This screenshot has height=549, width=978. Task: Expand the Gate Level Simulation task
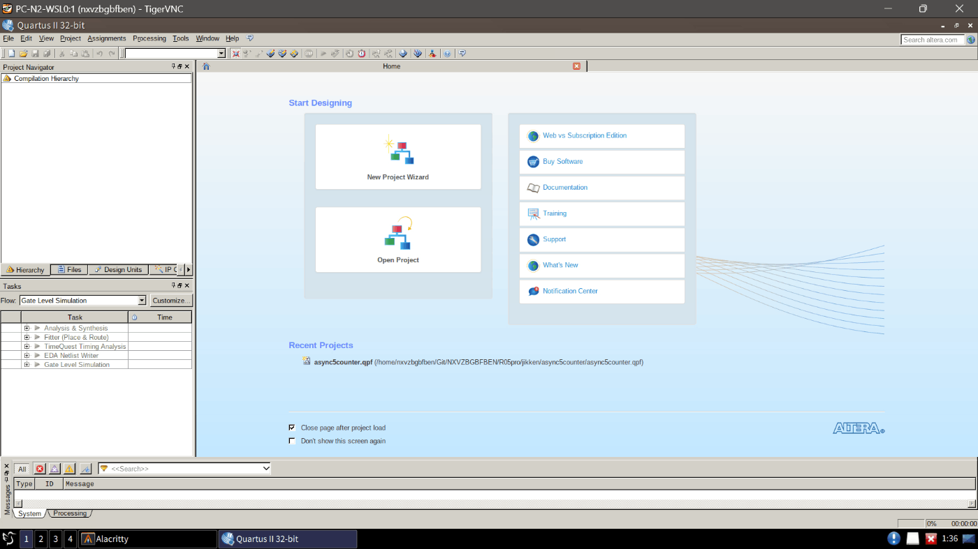pos(27,364)
